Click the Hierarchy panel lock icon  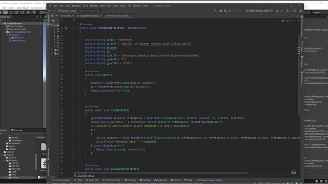click(x=37, y=17)
